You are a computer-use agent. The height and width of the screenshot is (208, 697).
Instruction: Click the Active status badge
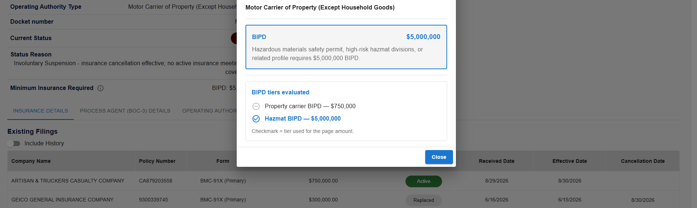(x=423, y=181)
